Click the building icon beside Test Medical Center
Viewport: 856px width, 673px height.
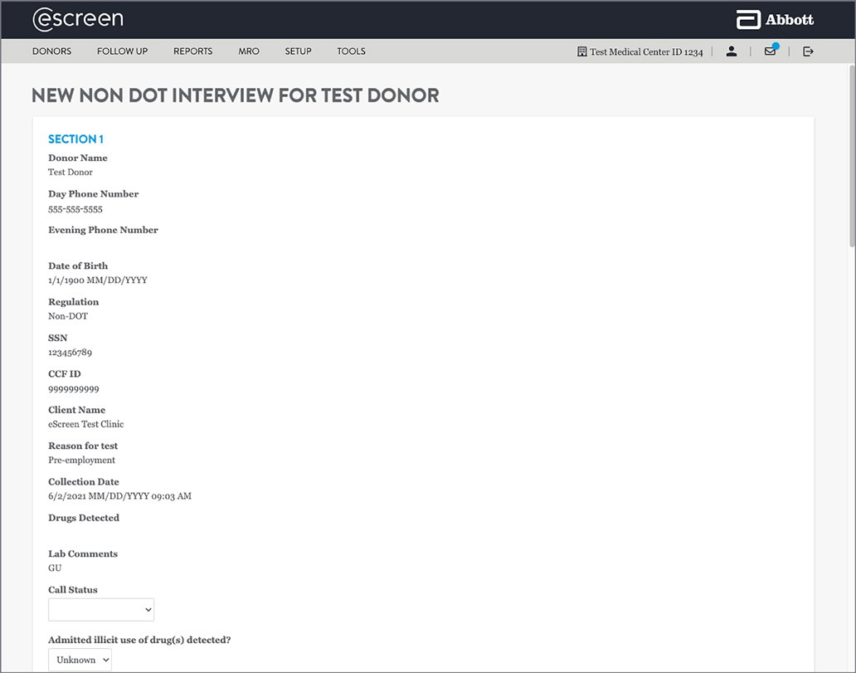pos(582,51)
